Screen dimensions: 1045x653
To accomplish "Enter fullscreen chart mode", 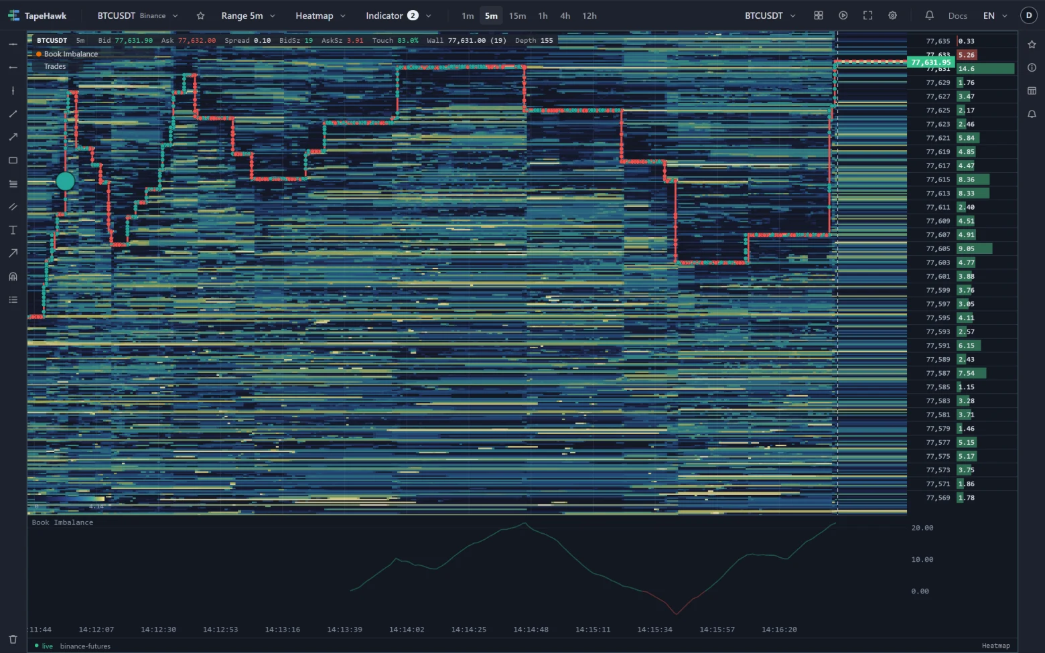I will tap(868, 15).
